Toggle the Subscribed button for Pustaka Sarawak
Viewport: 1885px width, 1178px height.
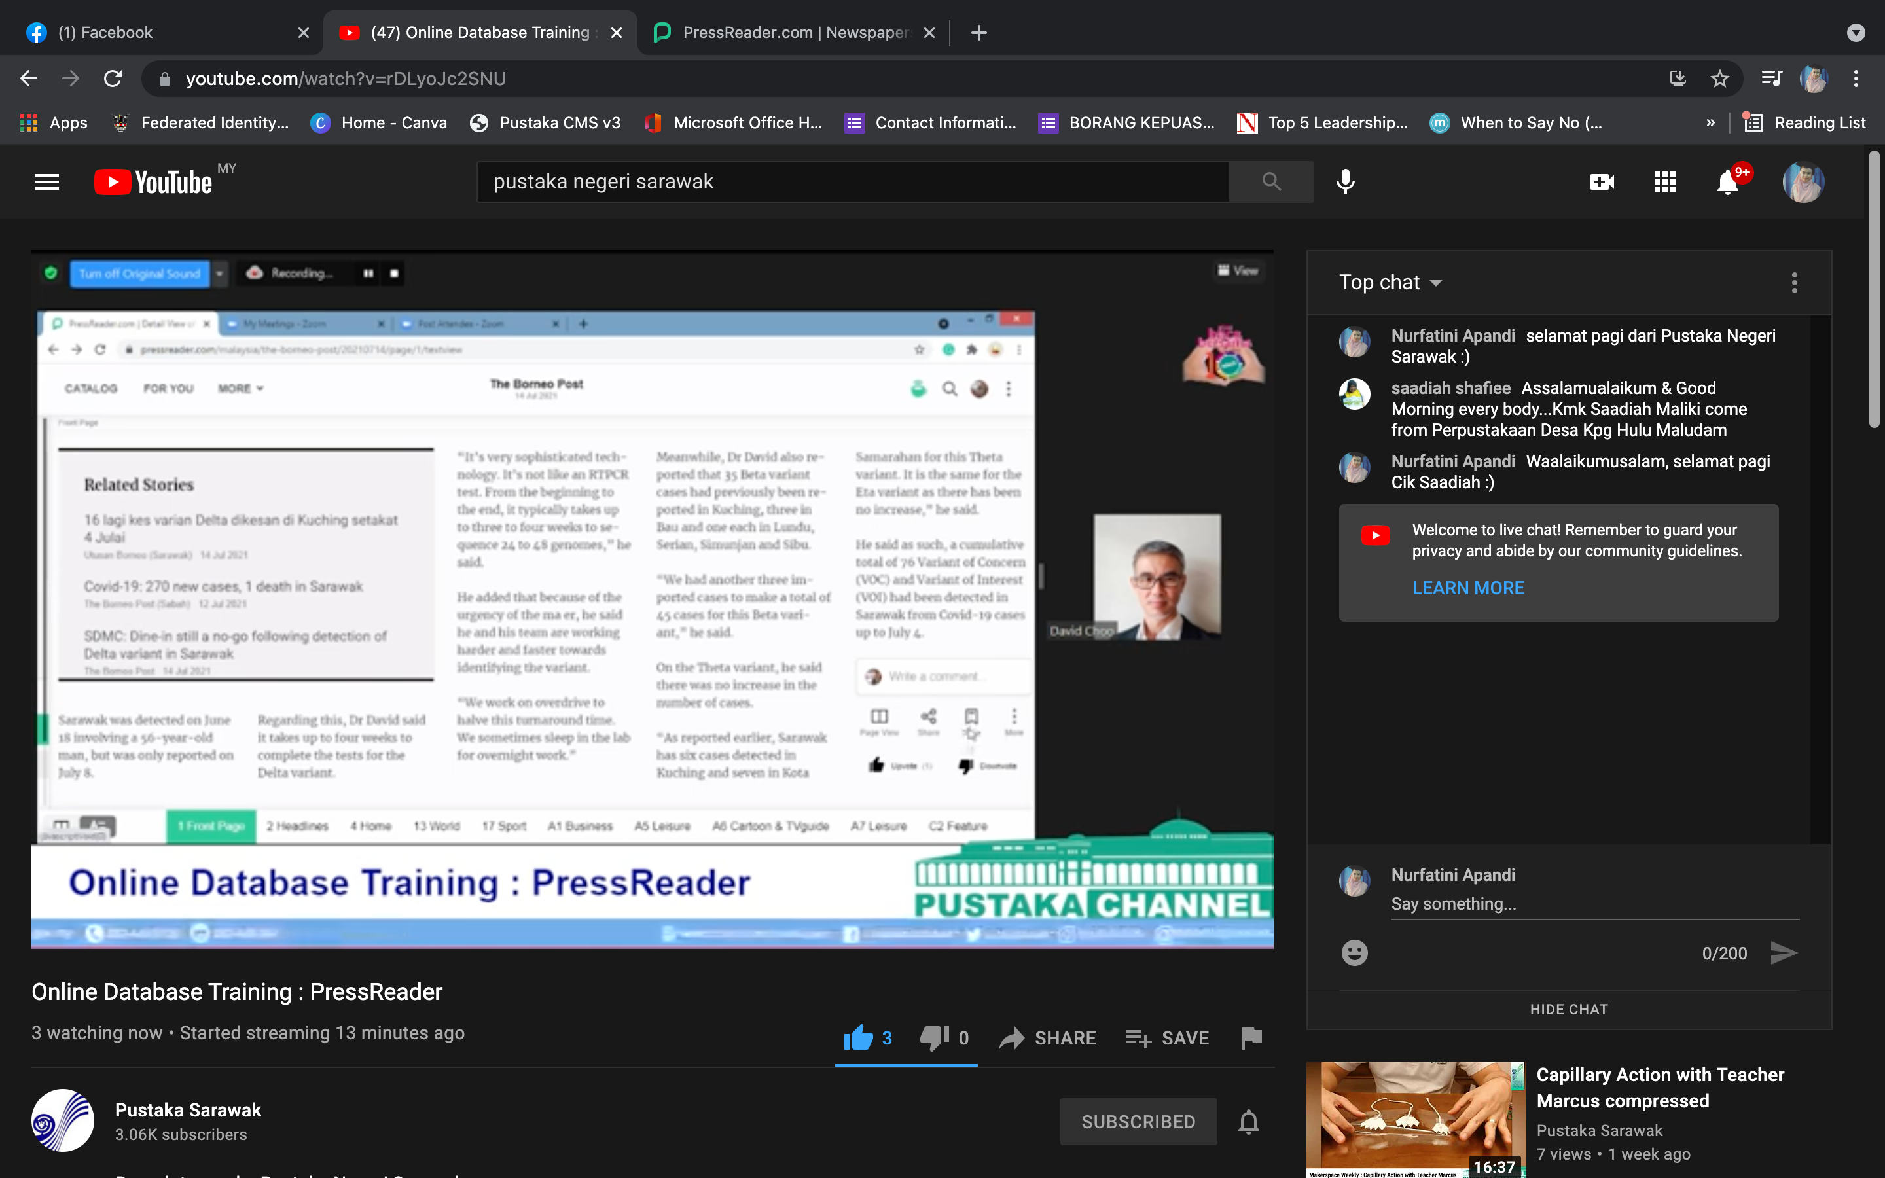pos(1138,1121)
